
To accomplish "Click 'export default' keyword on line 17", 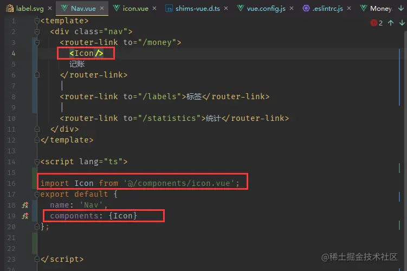I will point(74,194).
